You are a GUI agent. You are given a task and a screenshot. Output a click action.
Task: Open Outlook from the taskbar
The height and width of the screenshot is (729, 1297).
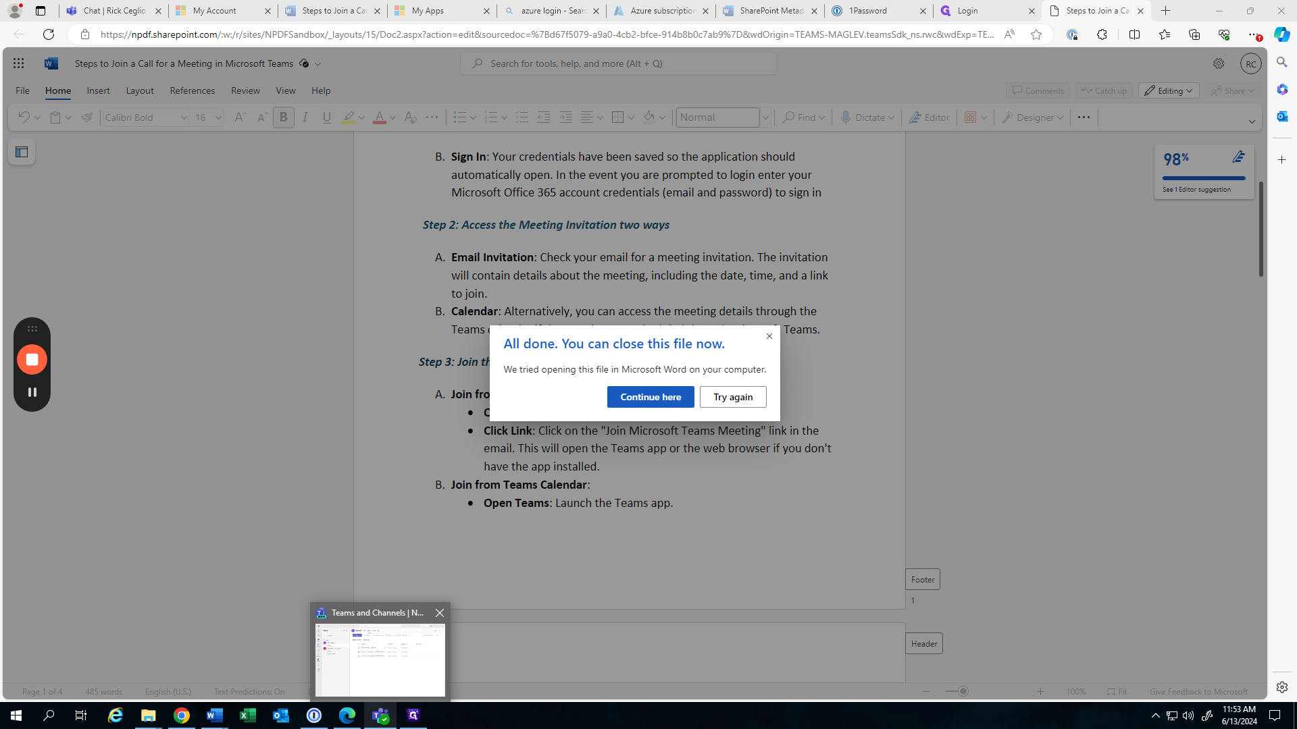pos(280,715)
